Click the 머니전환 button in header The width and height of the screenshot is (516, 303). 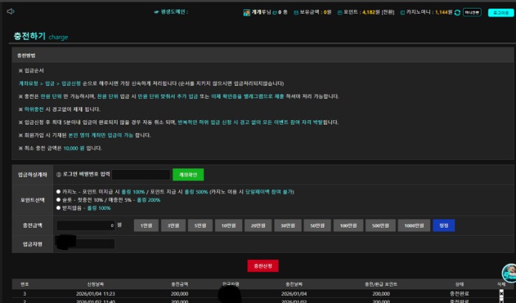point(472,12)
